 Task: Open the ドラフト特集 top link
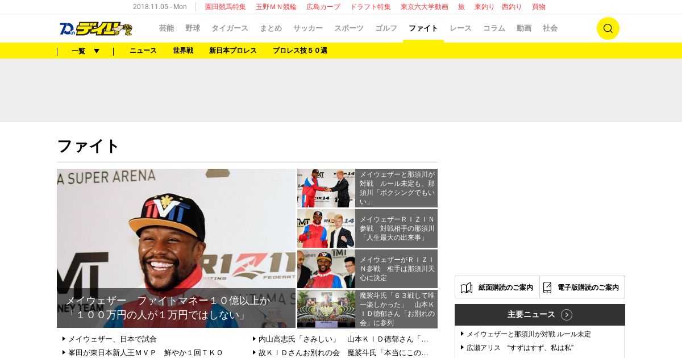(371, 7)
